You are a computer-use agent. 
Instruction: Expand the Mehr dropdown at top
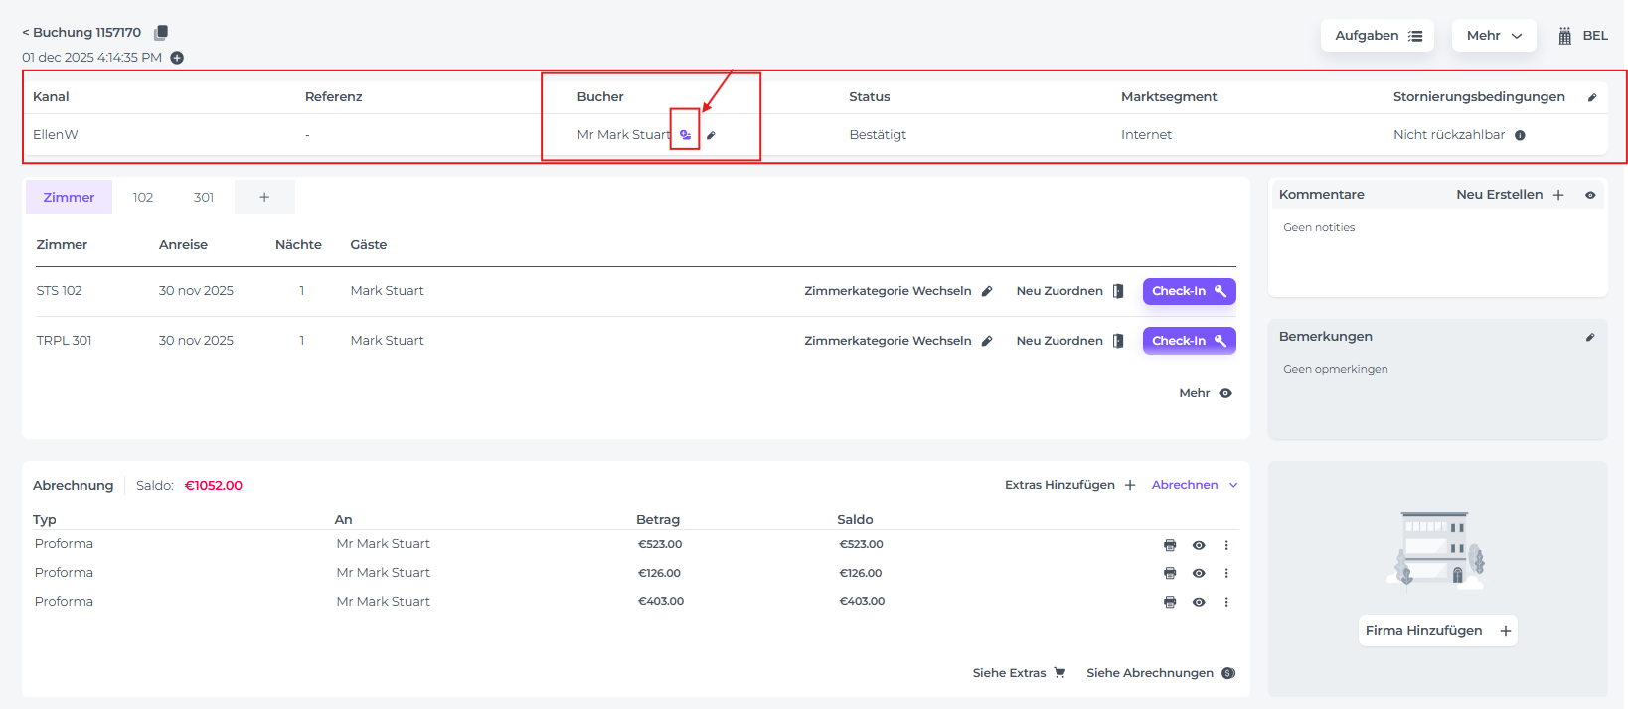click(x=1493, y=36)
